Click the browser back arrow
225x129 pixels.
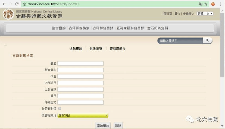coord(4,4)
